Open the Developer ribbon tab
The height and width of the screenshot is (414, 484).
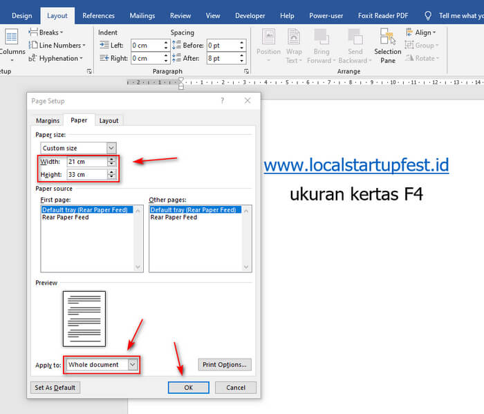pyautogui.click(x=250, y=16)
